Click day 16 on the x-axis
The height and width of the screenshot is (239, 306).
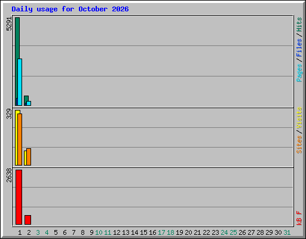tap(152, 232)
